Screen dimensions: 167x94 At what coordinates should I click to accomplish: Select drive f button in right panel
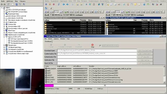tap(123, 12)
